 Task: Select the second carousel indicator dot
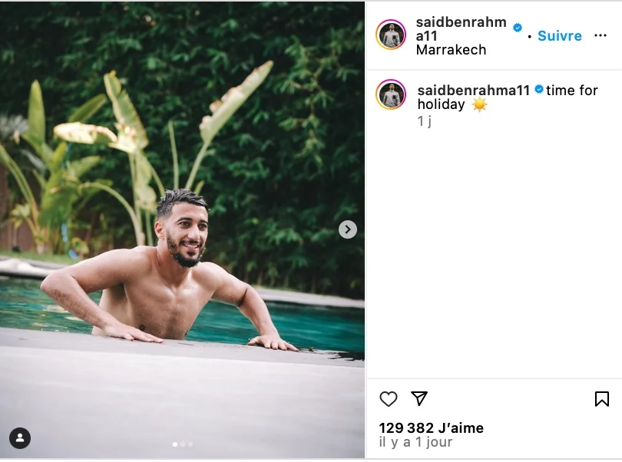[x=183, y=444]
